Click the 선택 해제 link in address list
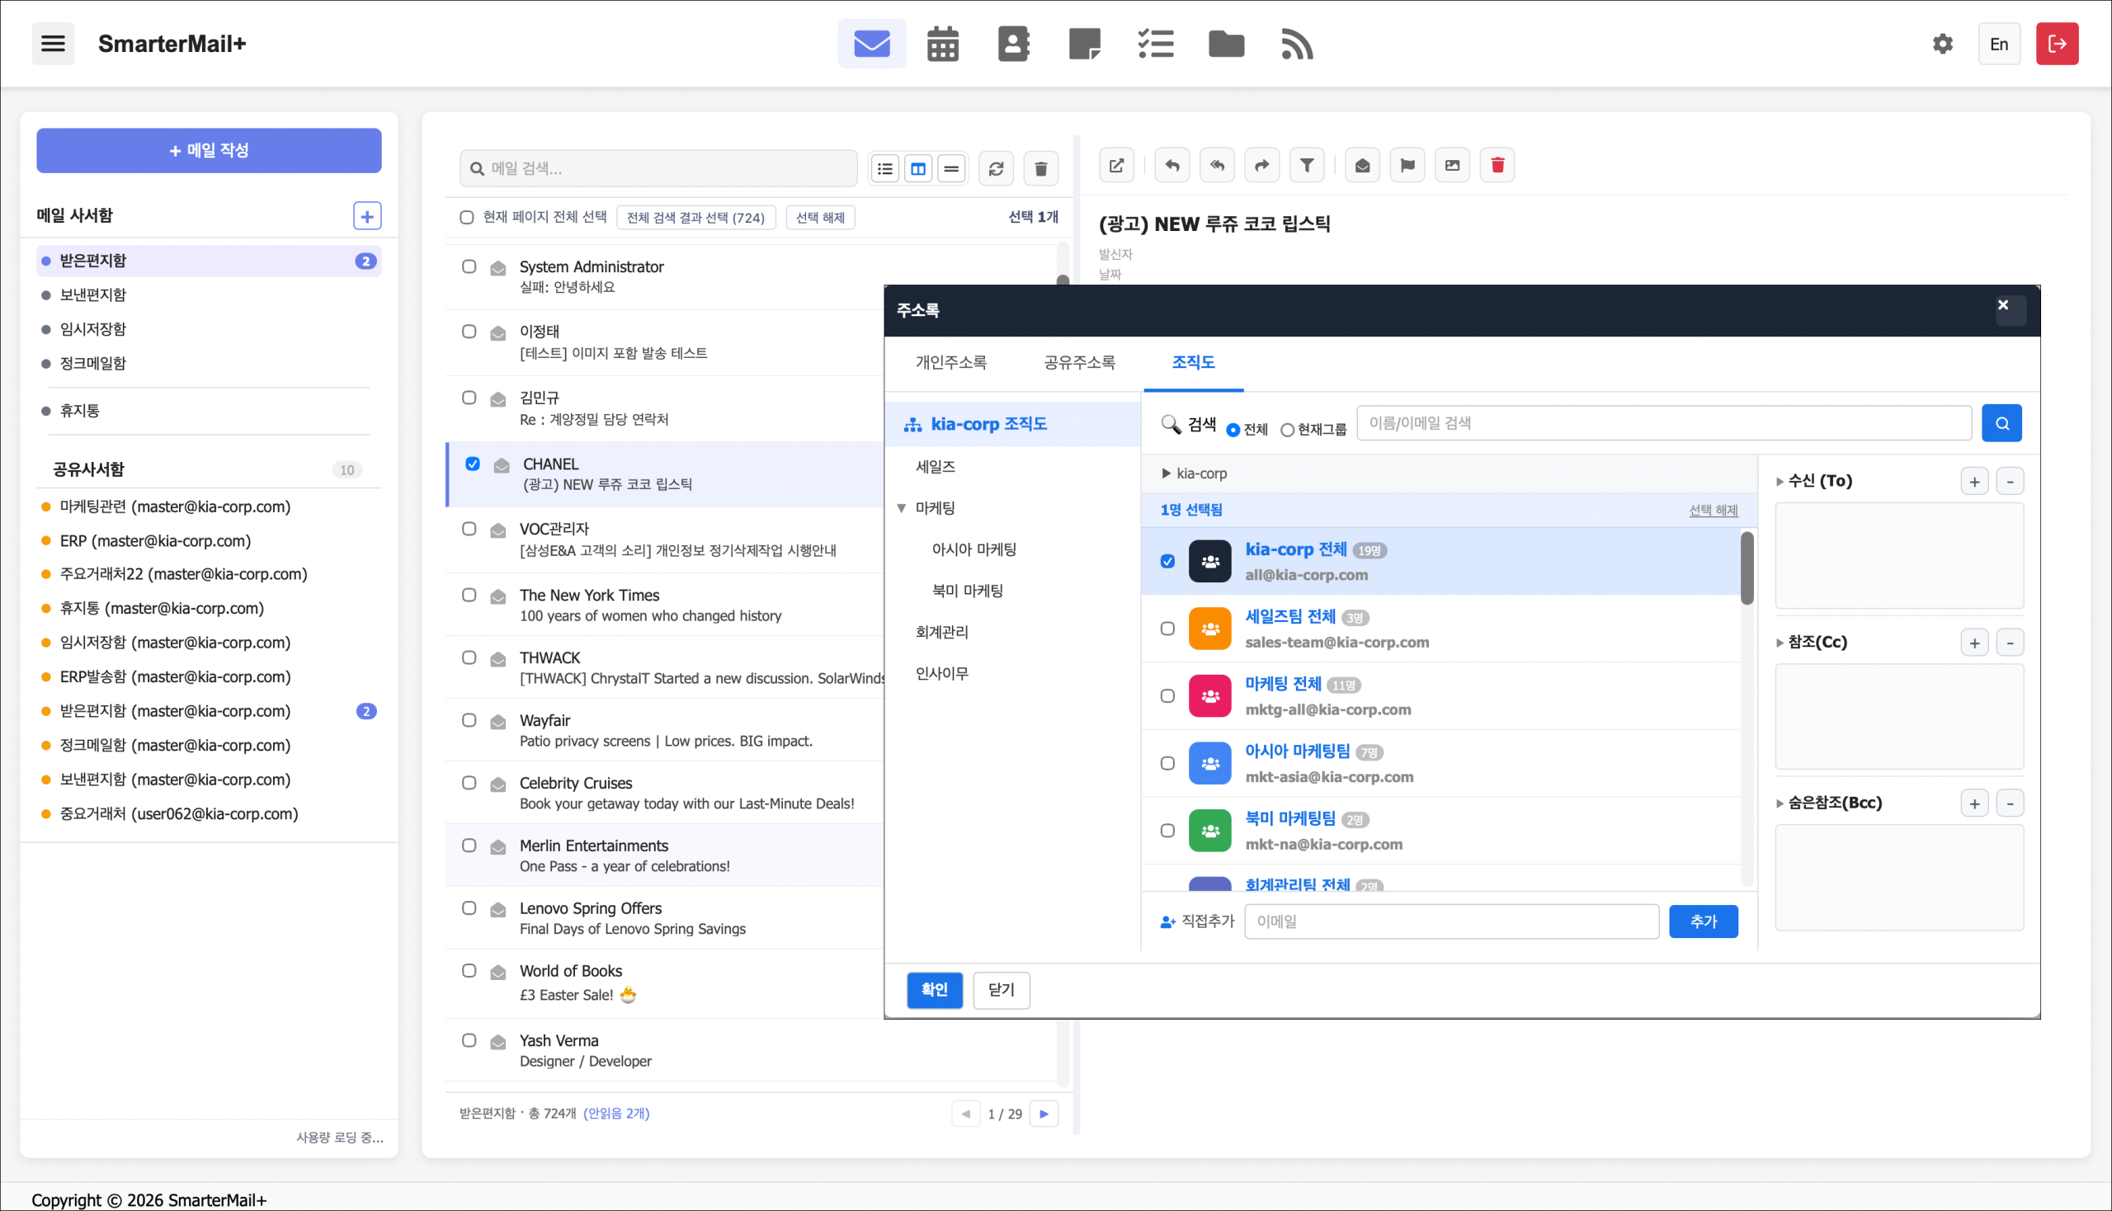 1713,510
